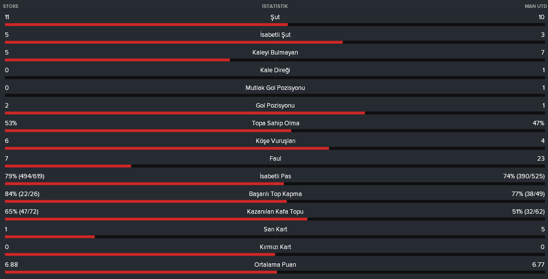Click the Kazanılan Kafa Topu label

tap(275, 212)
